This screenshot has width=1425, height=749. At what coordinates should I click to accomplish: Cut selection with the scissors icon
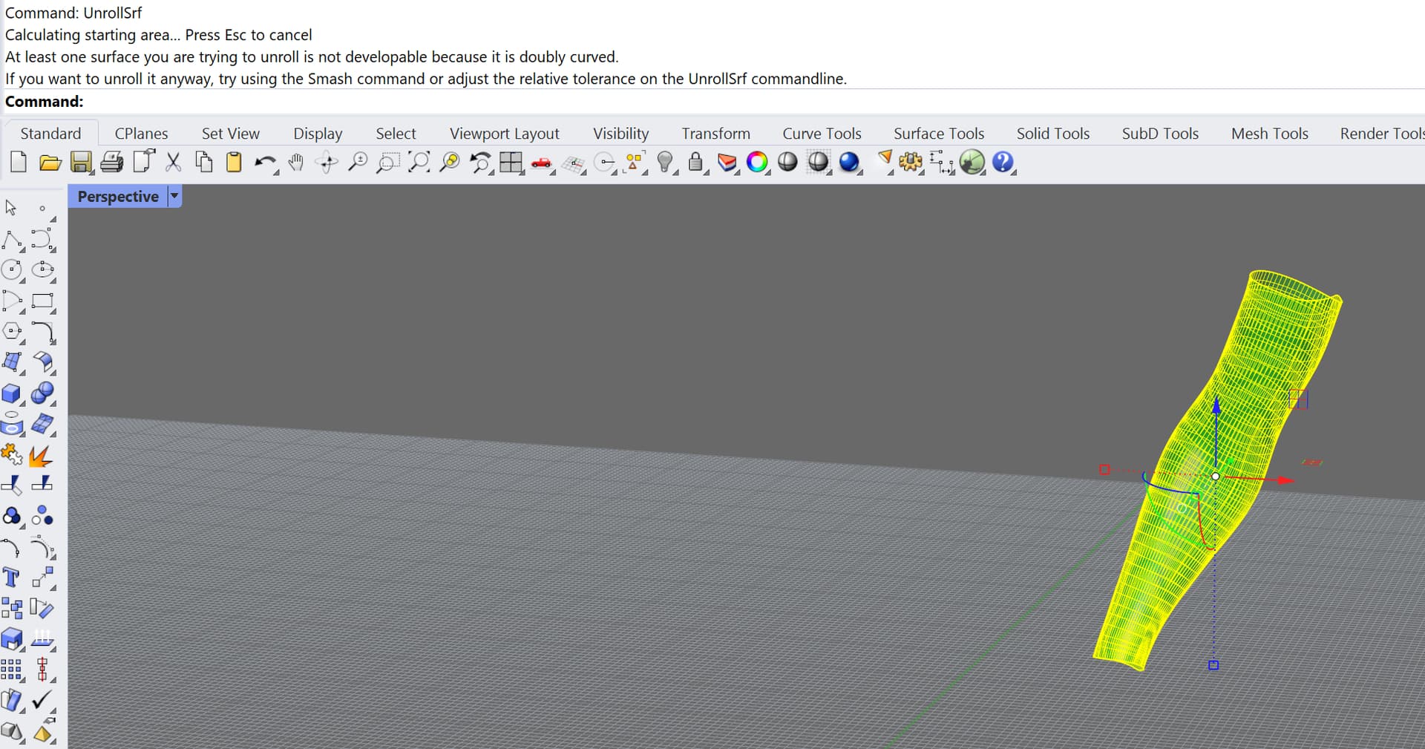click(173, 162)
